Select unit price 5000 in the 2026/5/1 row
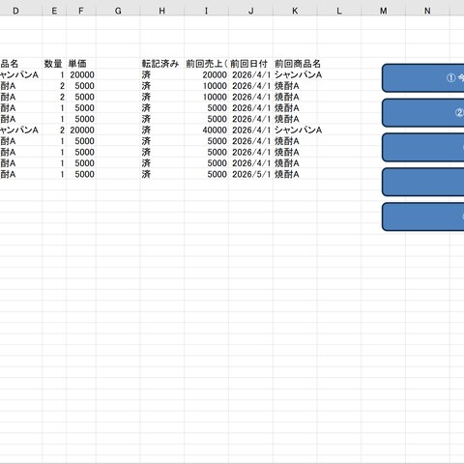 pos(81,174)
